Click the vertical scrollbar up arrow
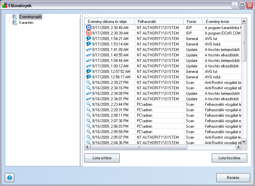Image resolution: width=255 pixels, height=186 pixels. [x=244, y=21]
